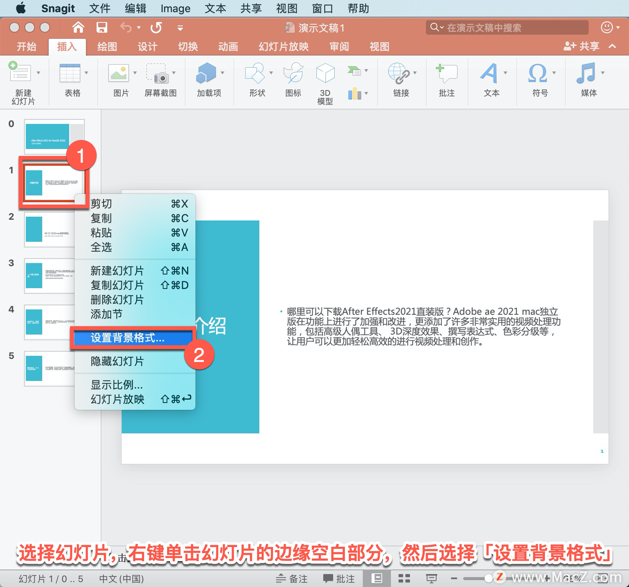Choose 粘贴 from context menu
Image resolution: width=629 pixels, height=587 pixels.
coord(135,233)
